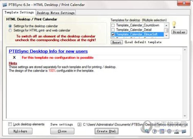
Task: Click the PTBSync title bar app icon
Action: point(5,5)
